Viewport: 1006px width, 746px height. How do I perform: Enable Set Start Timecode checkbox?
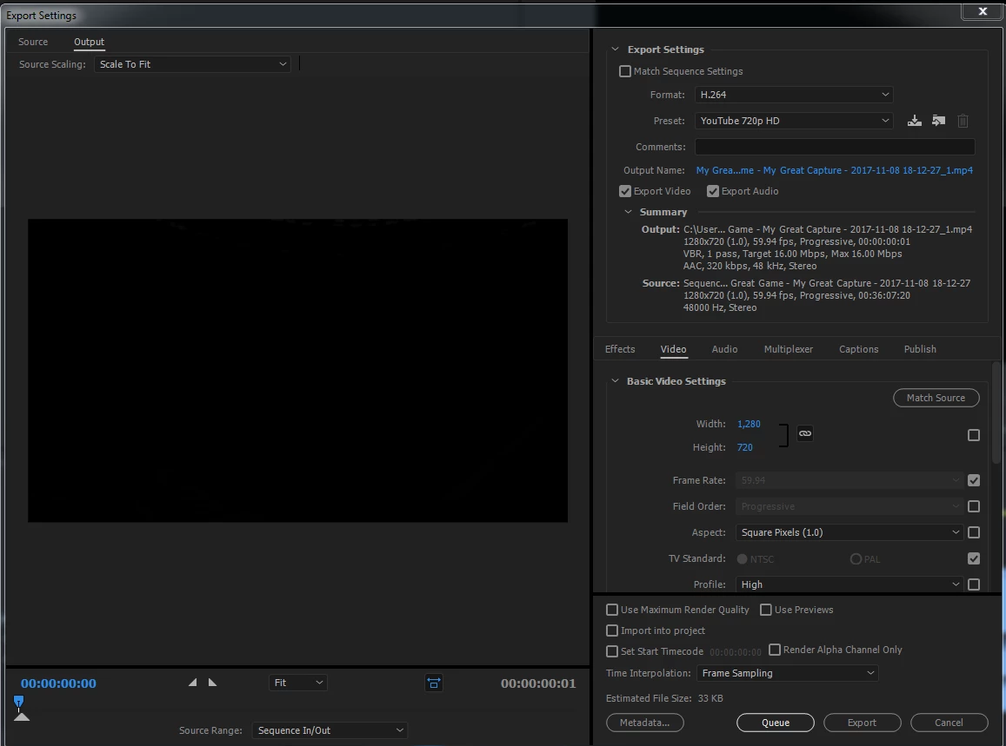click(x=612, y=651)
